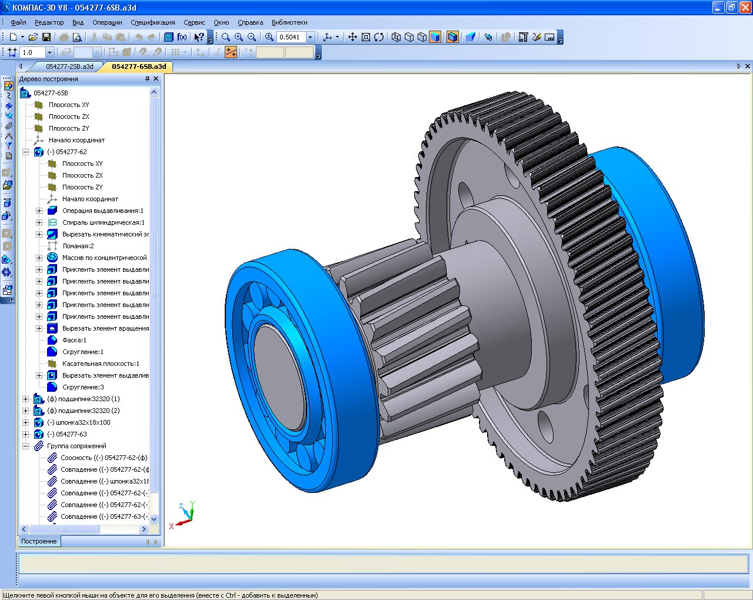Open the zoom scale 0.5041 dropdown
The image size is (753, 600).
pyautogui.click(x=311, y=37)
